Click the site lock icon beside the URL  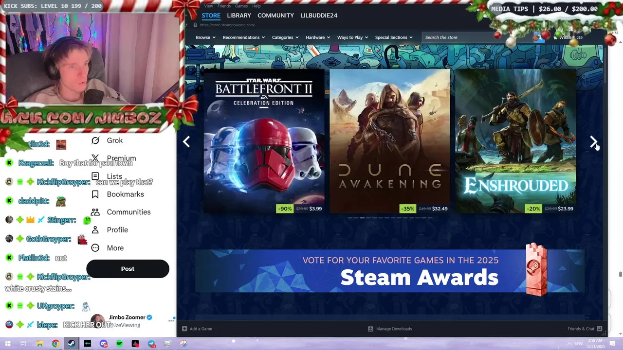point(195,25)
